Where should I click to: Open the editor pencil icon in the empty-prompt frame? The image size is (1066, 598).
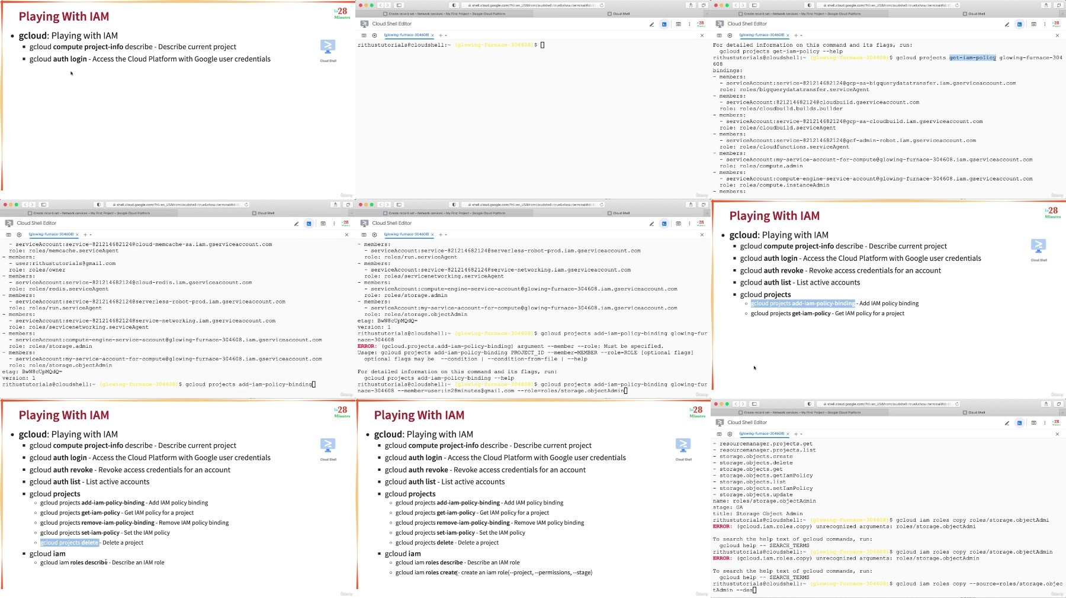(x=651, y=24)
